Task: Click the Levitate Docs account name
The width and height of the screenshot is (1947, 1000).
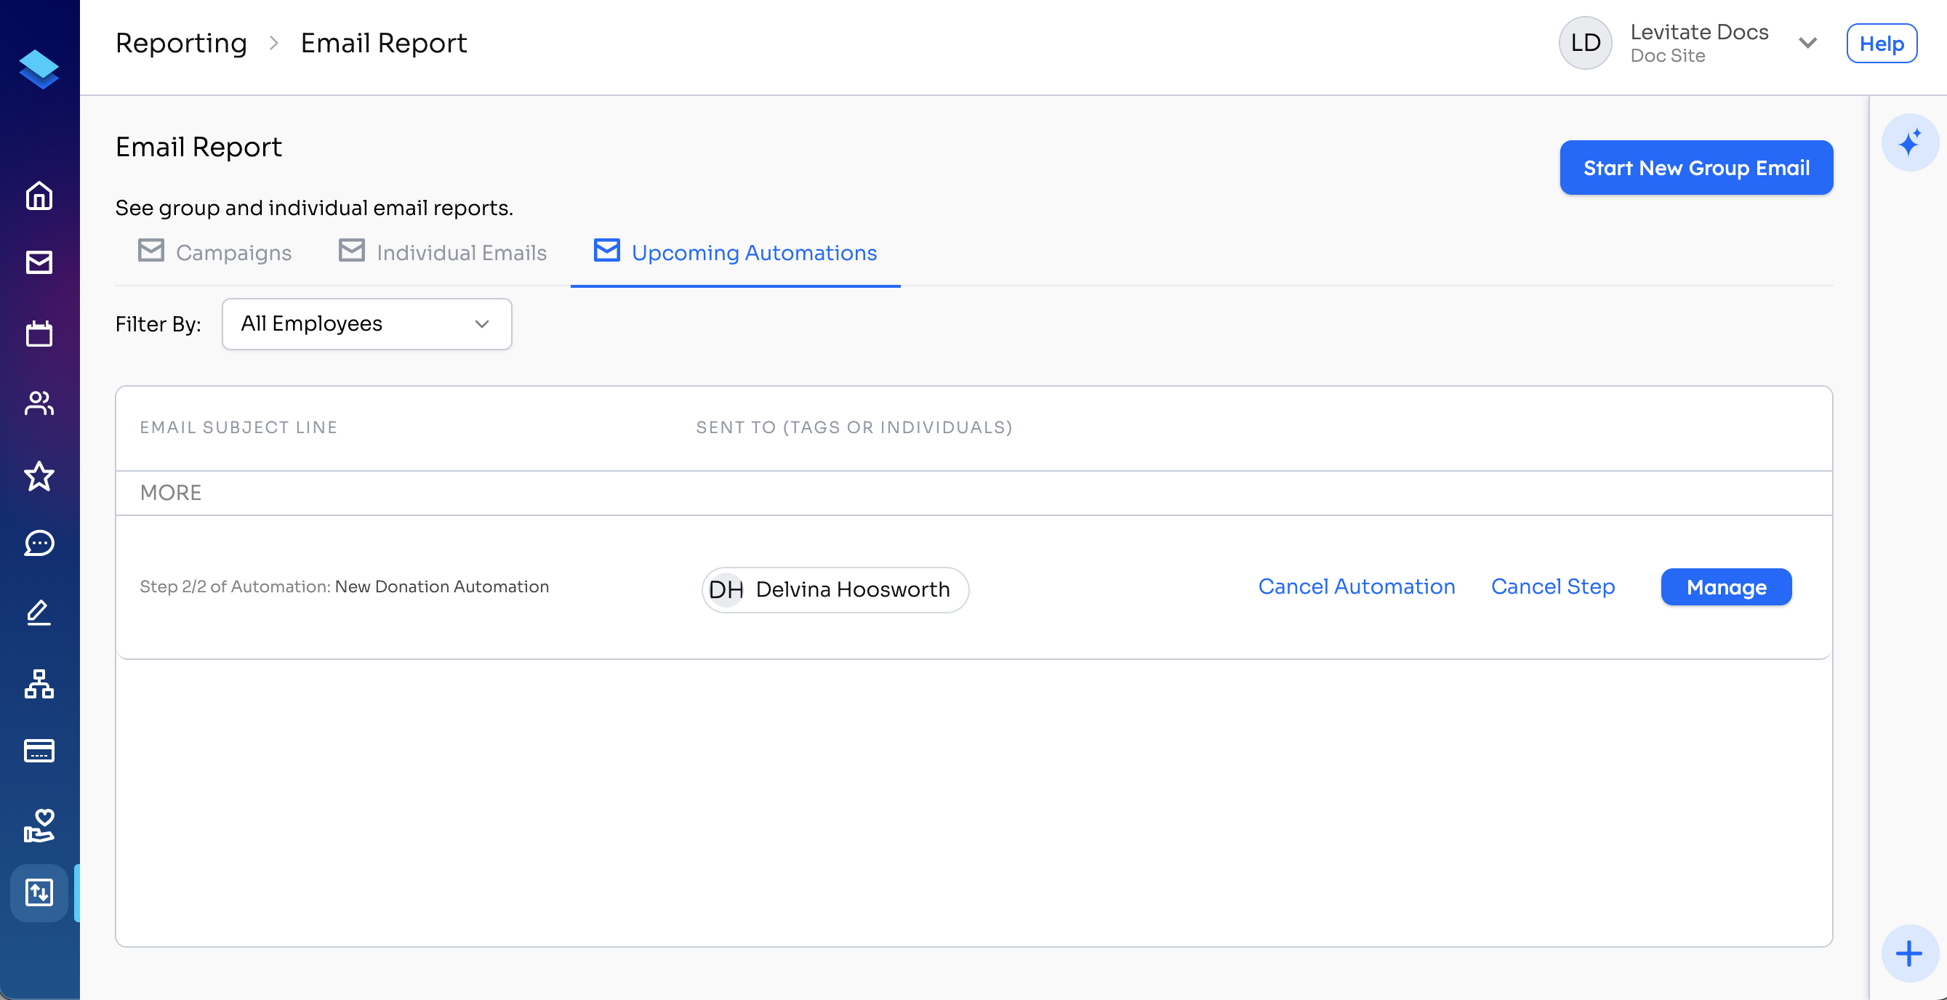Action: coord(1699,32)
